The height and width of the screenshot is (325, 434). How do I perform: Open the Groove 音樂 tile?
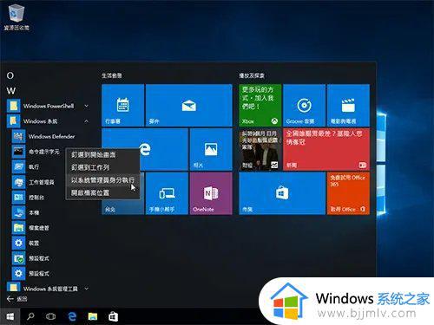[304, 105]
